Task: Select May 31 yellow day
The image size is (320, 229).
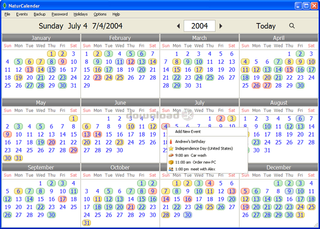Action: tap(18, 158)
